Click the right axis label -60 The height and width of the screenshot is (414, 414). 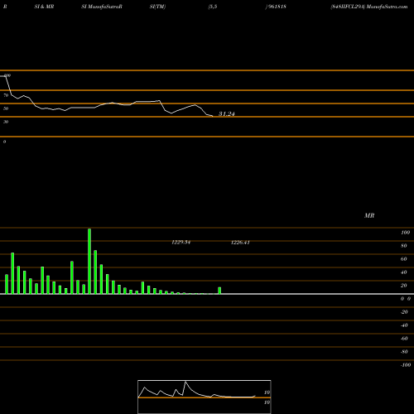(404, 339)
